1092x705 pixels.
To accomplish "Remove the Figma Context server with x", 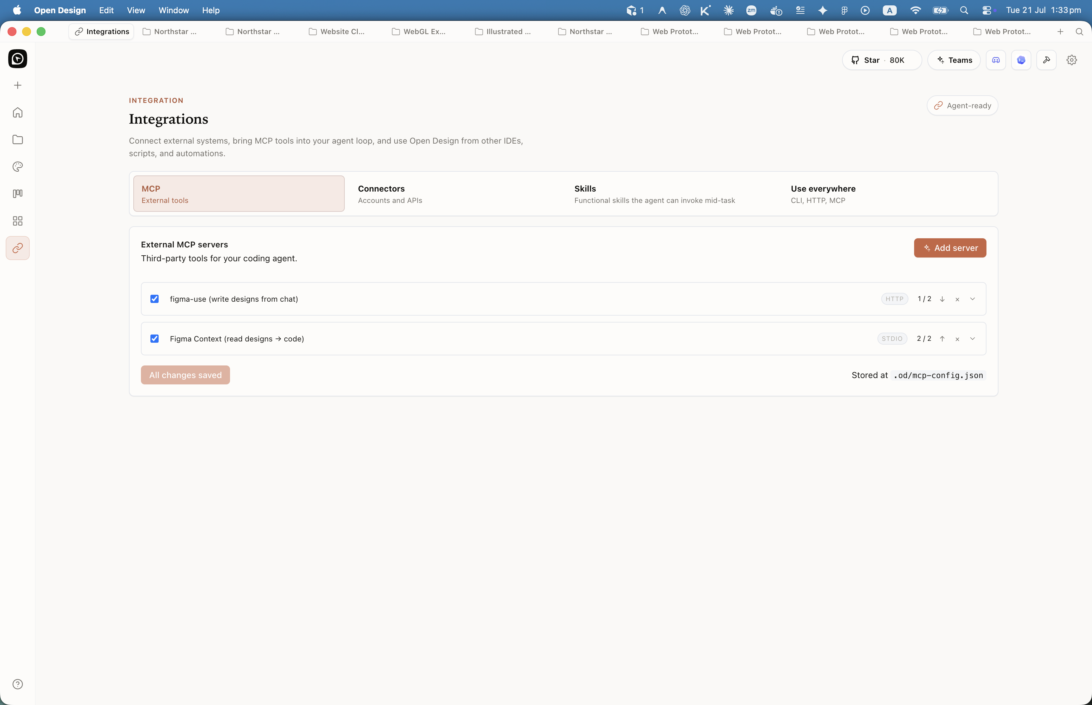I will 957,339.
